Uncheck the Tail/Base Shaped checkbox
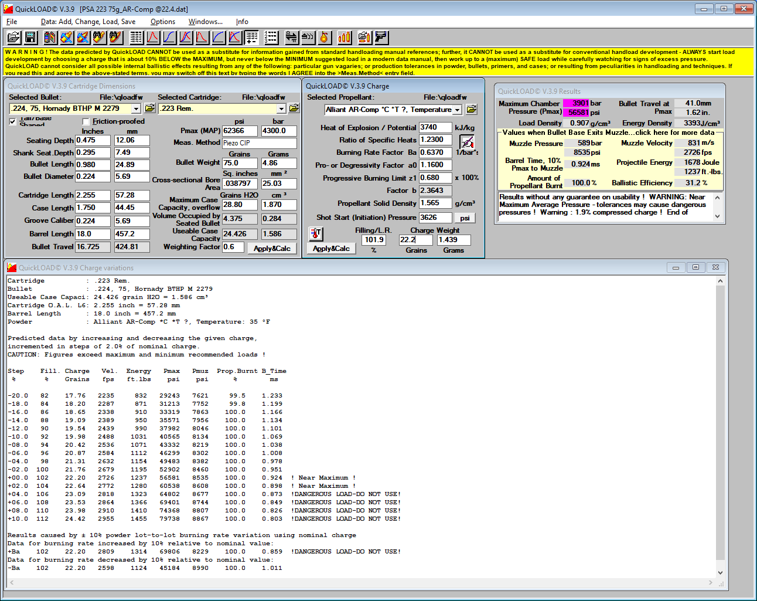 (x=13, y=121)
